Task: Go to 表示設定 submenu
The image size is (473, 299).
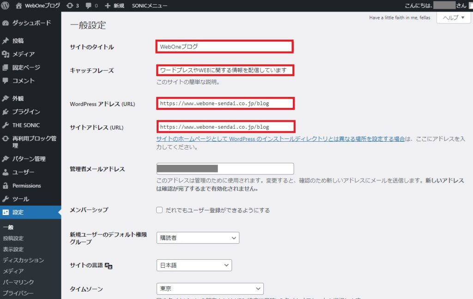Action: point(13,249)
